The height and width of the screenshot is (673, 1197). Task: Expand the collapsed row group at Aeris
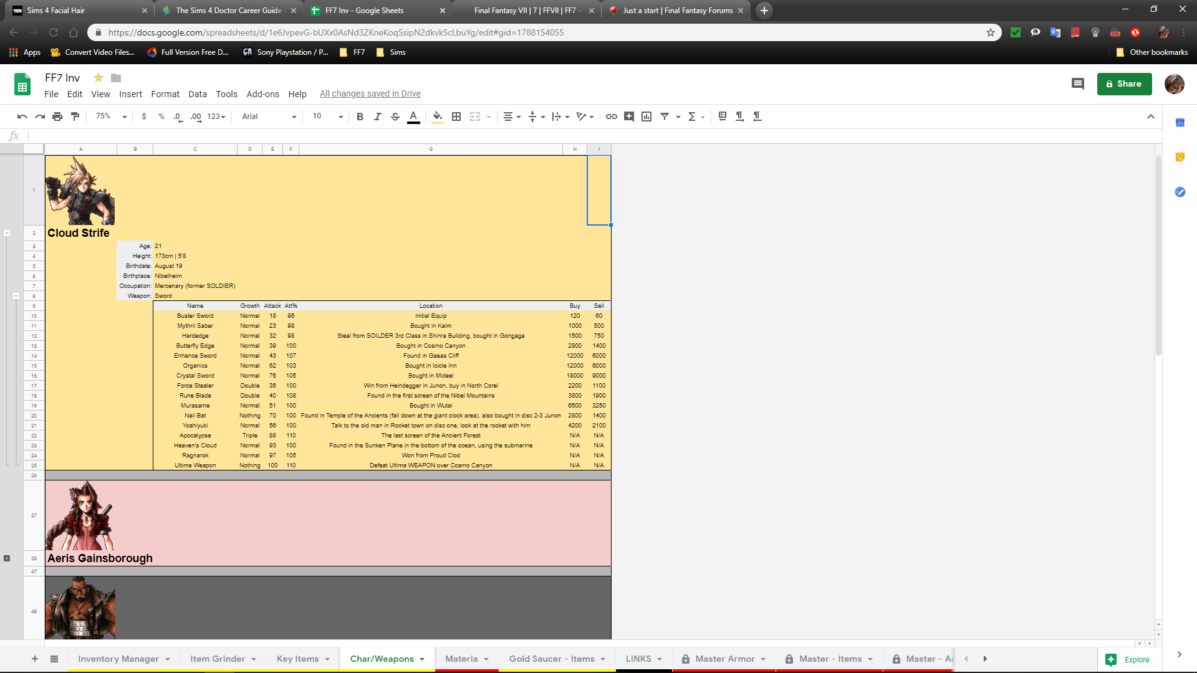7,558
